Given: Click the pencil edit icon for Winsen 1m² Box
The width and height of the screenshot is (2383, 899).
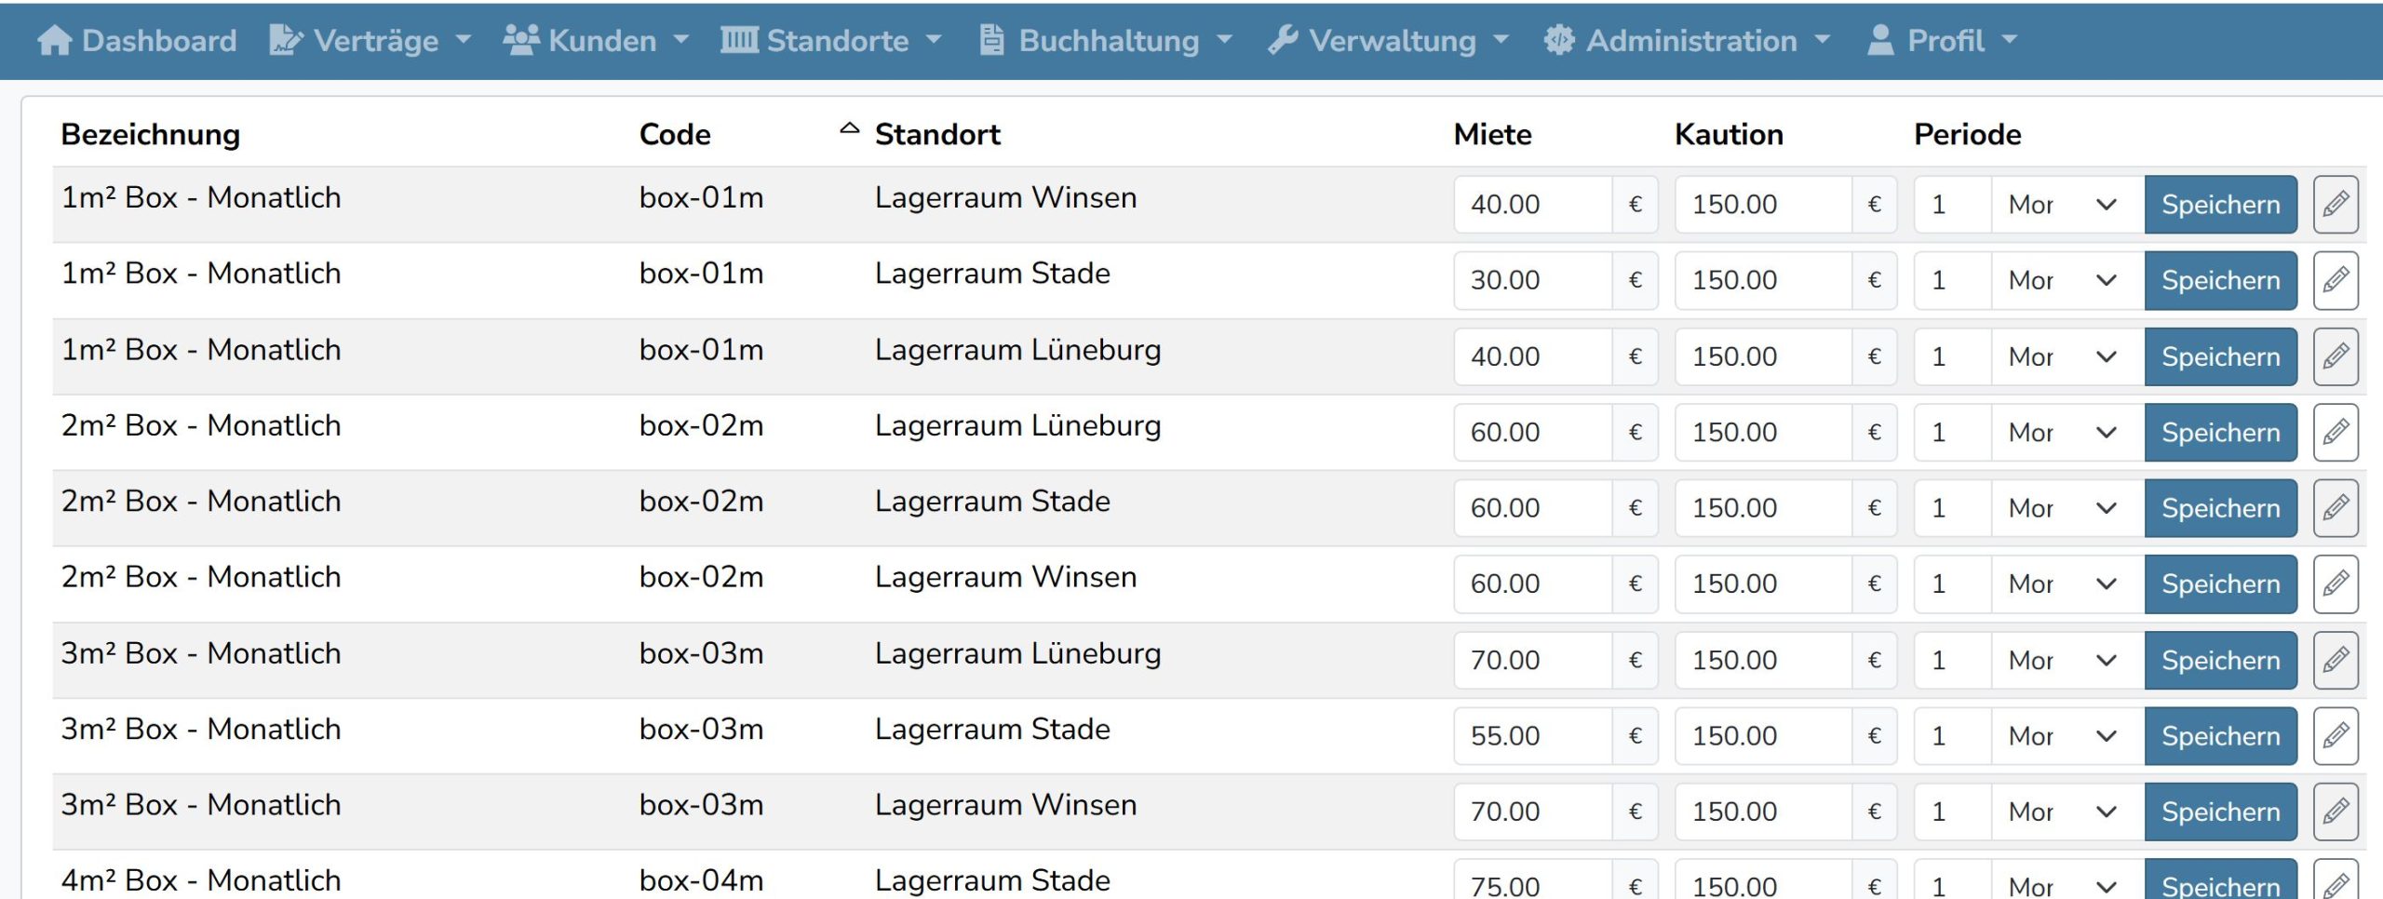Looking at the screenshot, I should (x=2335, y=204).
